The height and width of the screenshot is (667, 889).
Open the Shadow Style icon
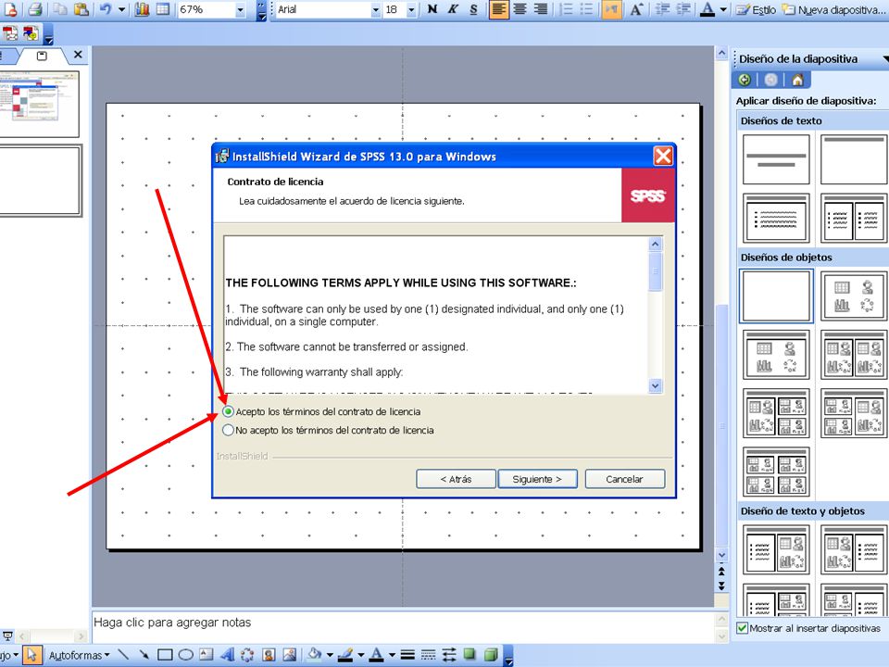pyautogui.click(x=470, y=655)
